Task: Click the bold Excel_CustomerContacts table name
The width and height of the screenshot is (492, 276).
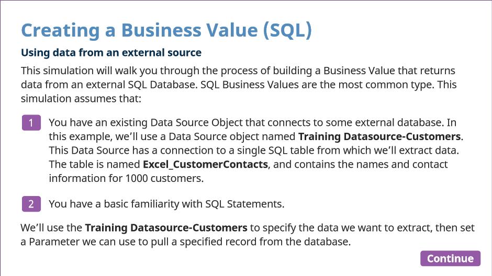Action: (205, 165)
